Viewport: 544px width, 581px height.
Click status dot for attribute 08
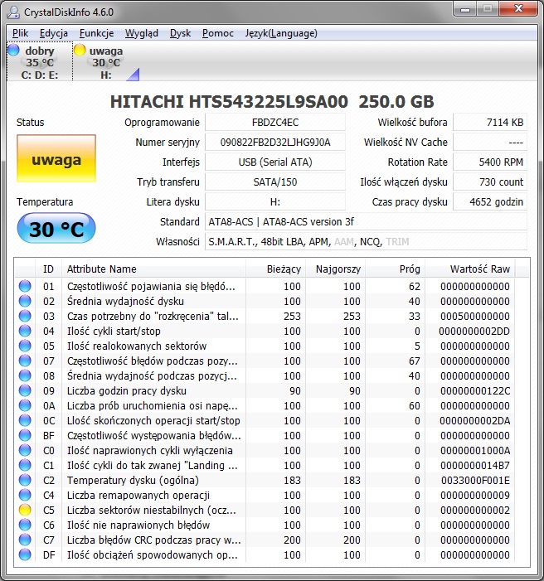click(x=25, y=375)
